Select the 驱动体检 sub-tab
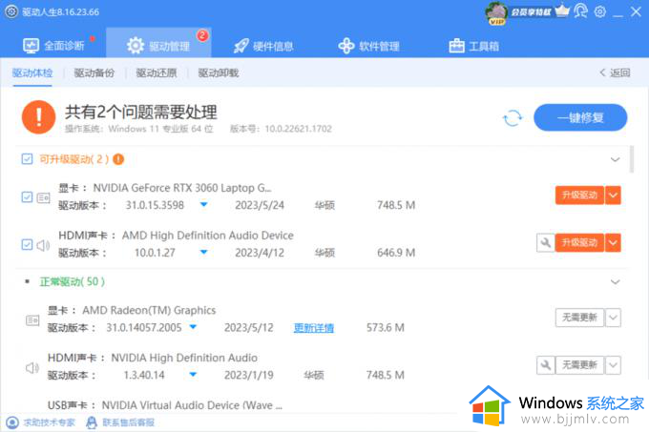The height and width of the screenshot is (432, 649). click(32, 73)
